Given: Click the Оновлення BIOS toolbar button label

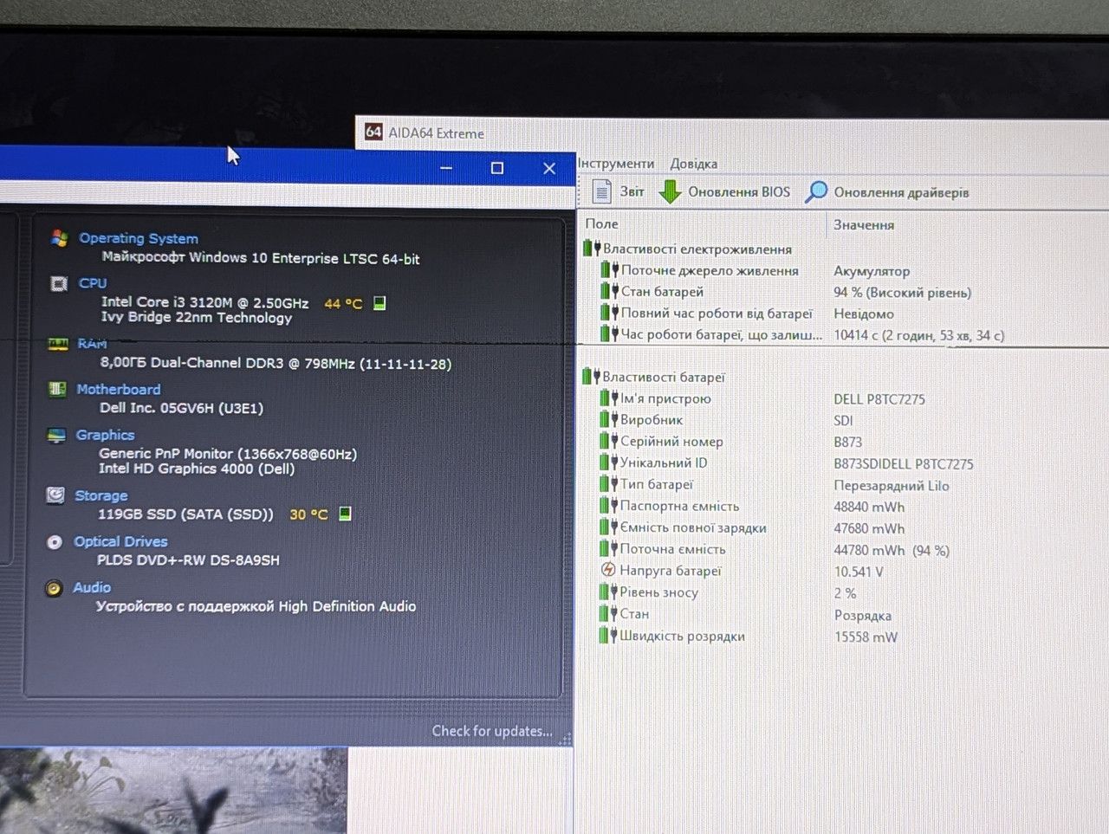Looking at the screenshot, I should [739, 191].
